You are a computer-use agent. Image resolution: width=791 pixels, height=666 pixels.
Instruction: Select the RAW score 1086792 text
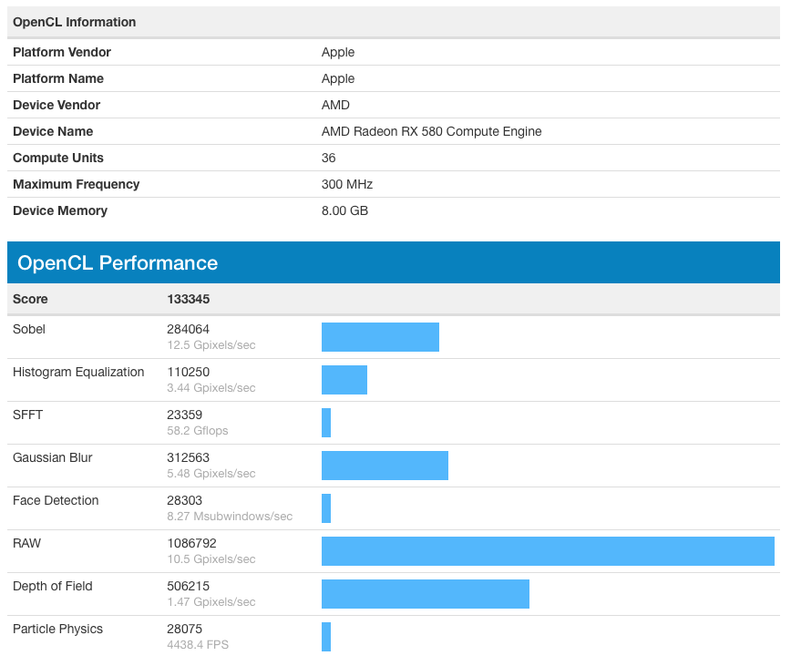pyautogui.click(x=191, y=543)
